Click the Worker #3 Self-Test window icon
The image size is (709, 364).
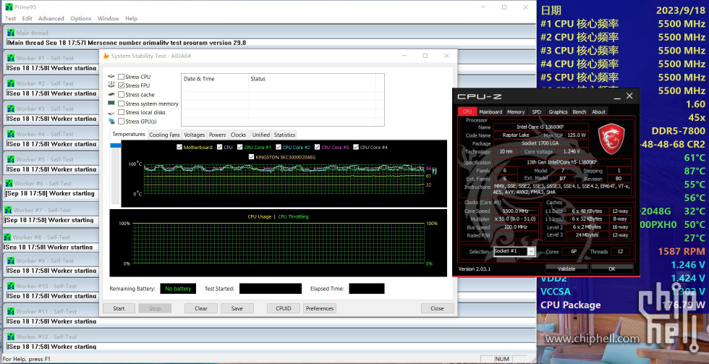tap(10, 109)
